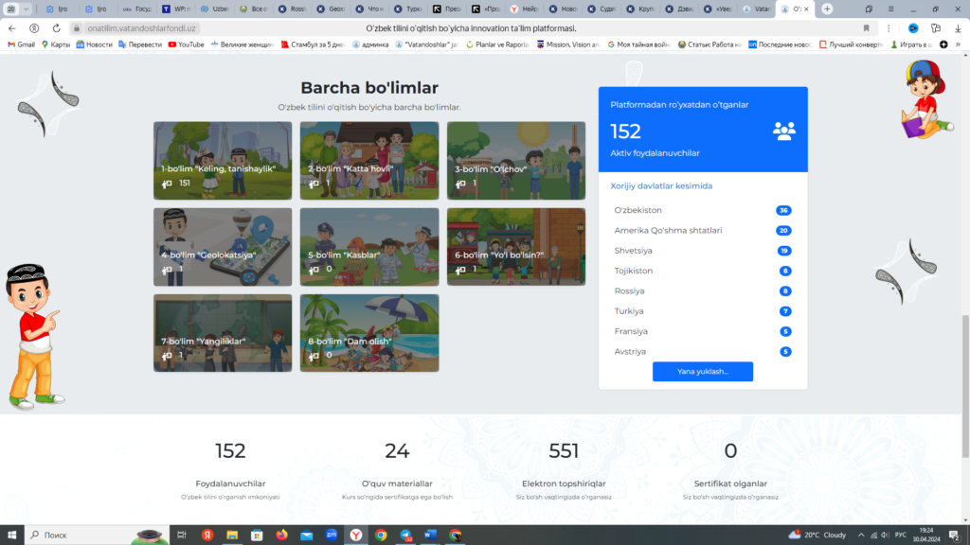Image resolution: width=970 pixels, height=545 pixels.
Task: Open the browser extensions puzzle icon
Action: point(936,26)
